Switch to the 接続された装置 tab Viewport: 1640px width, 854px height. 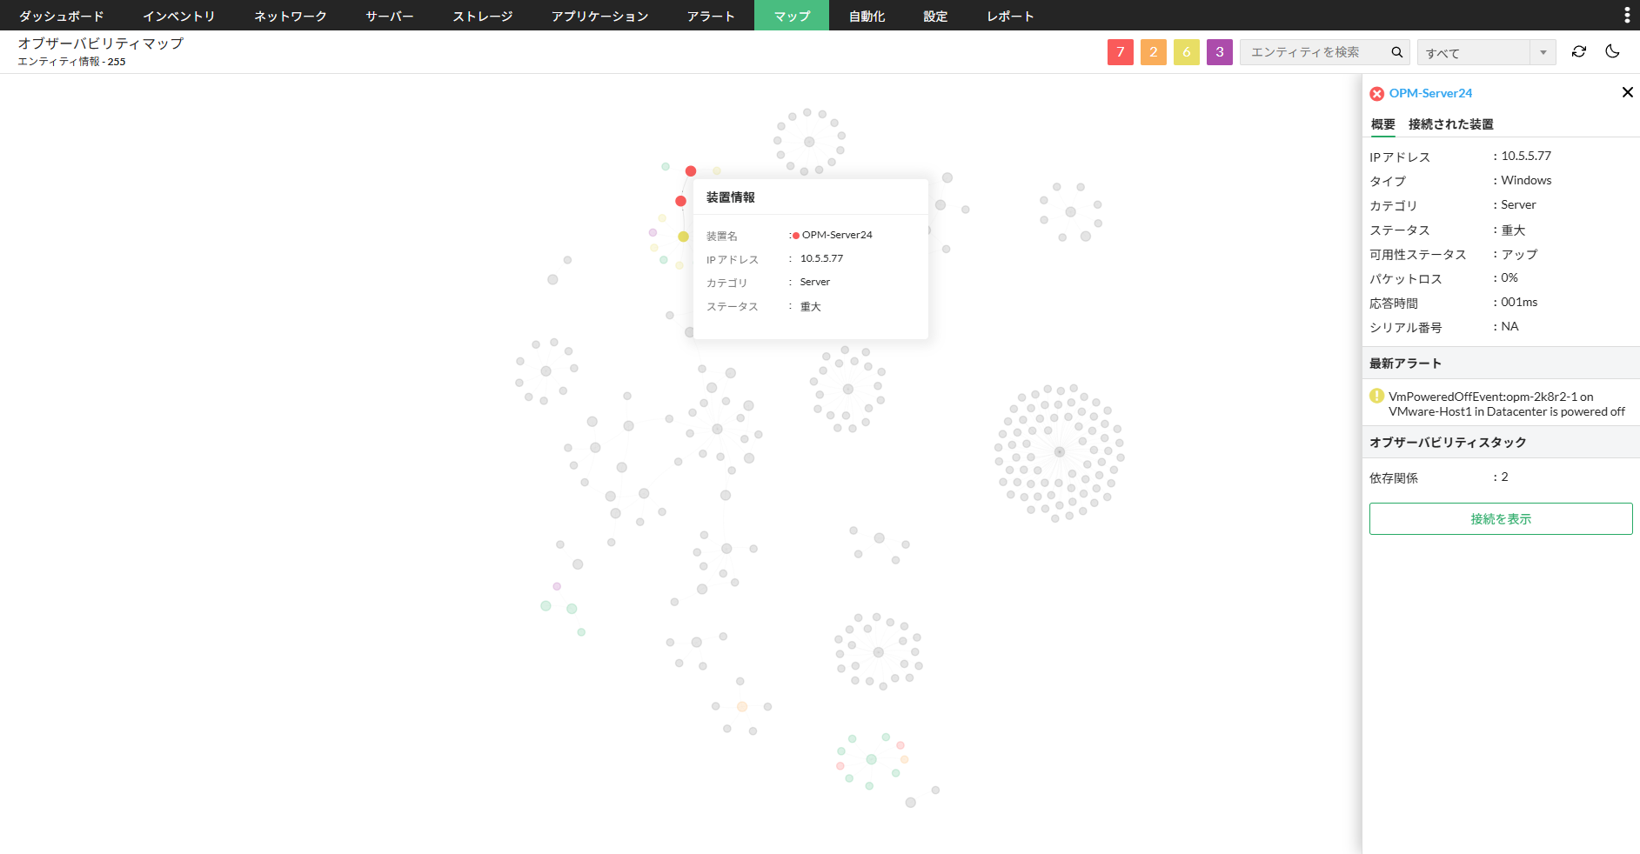1451,124
